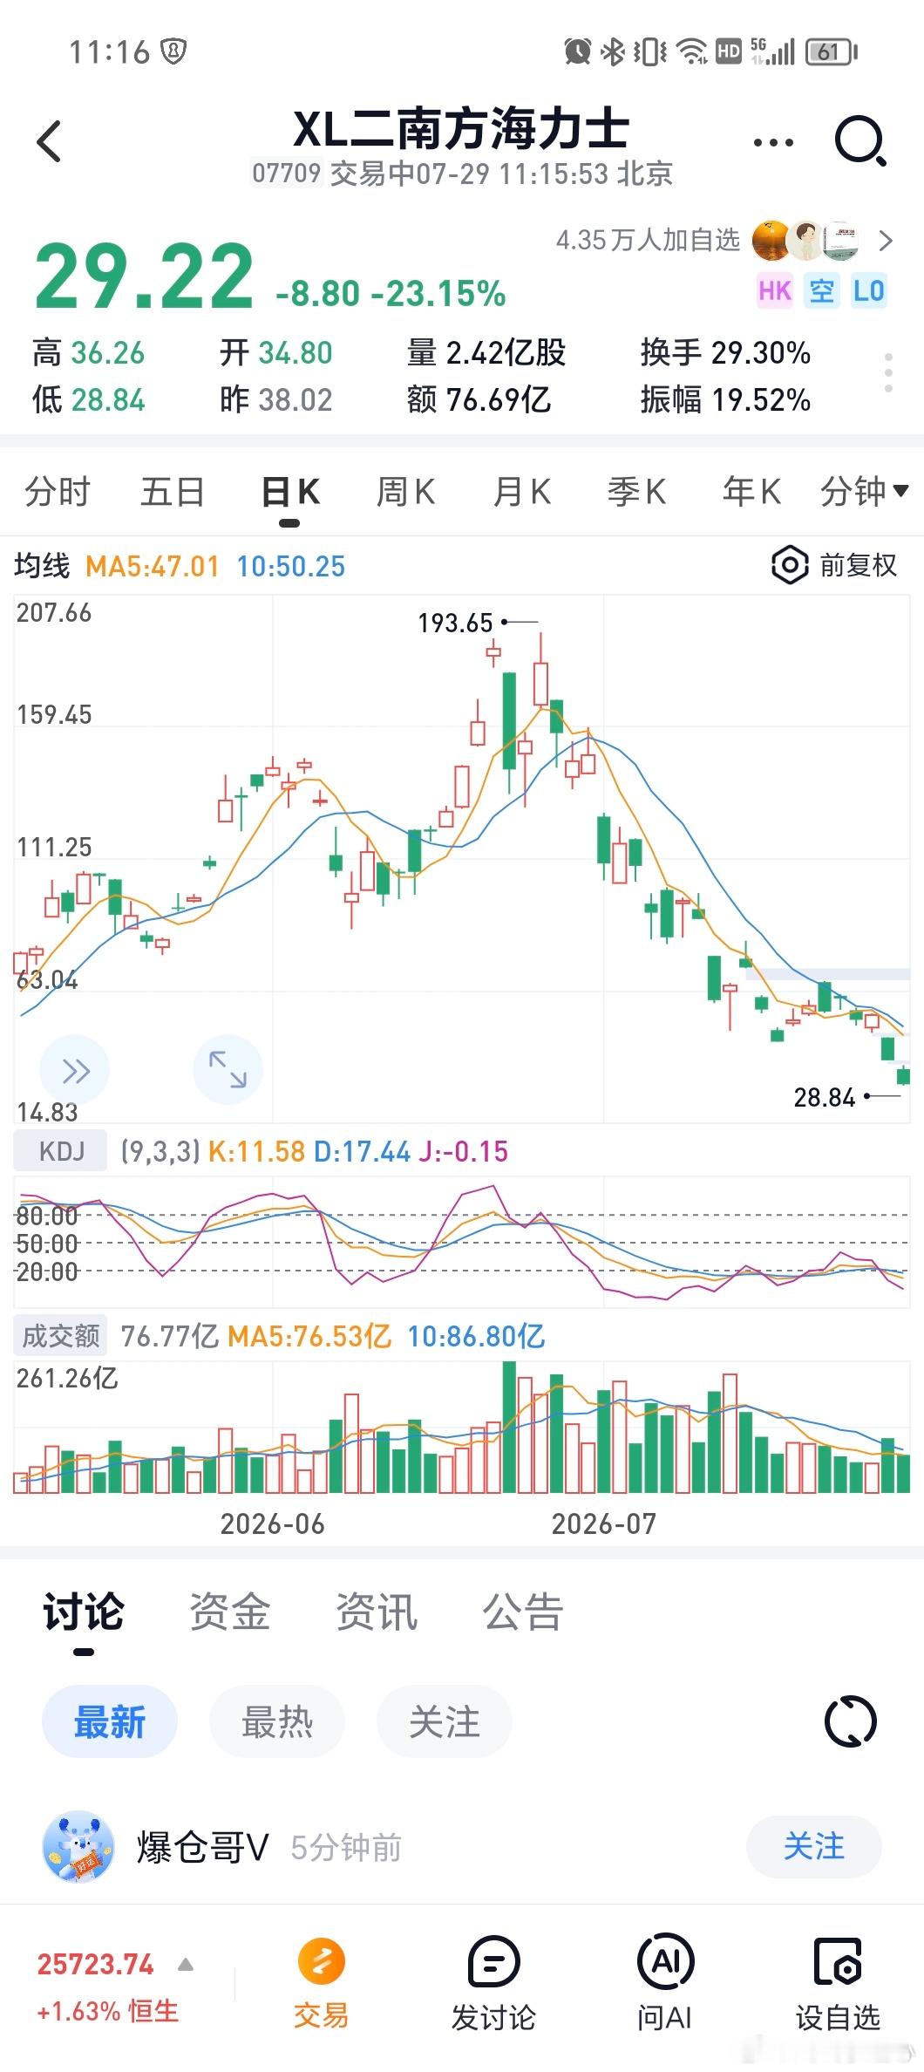
Task: Tap the hexagon chart settings icon
Action: pos(790,565)
